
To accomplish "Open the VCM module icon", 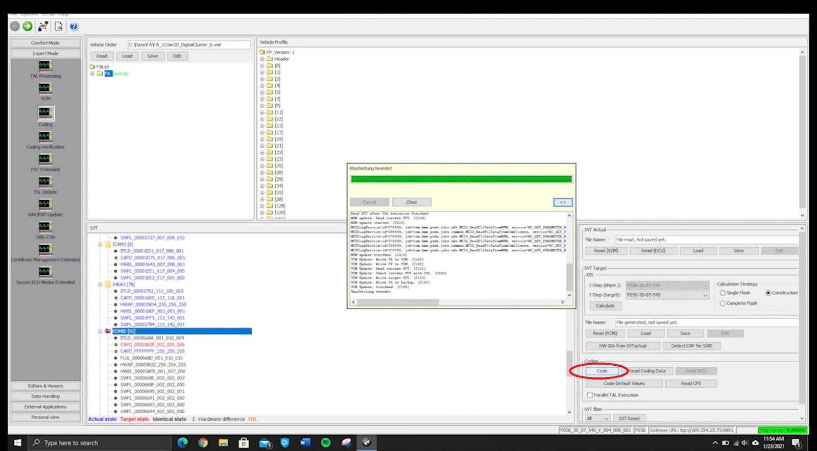I will (x=45, y=88).
